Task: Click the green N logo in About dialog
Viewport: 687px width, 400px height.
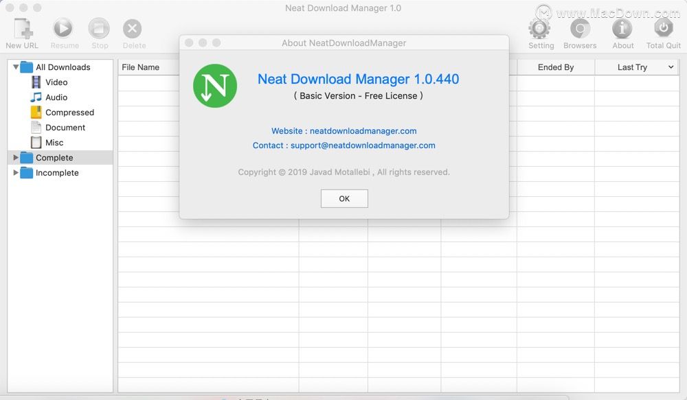Action: point(215,86)
